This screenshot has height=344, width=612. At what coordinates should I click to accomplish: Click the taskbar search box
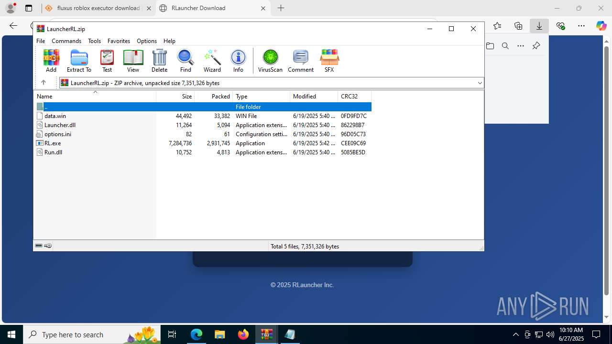[93, 334]
